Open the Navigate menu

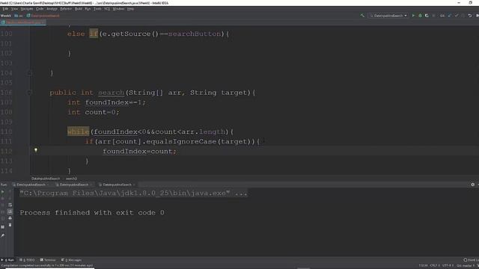[27, 9]
